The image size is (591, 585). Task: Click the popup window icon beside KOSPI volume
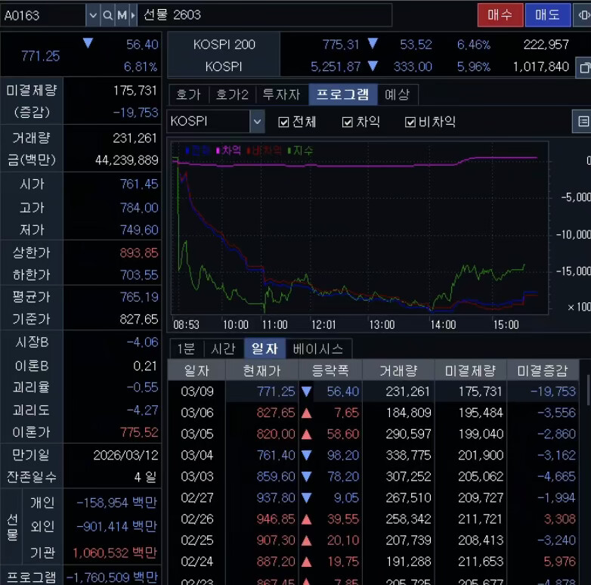[583, 68]
